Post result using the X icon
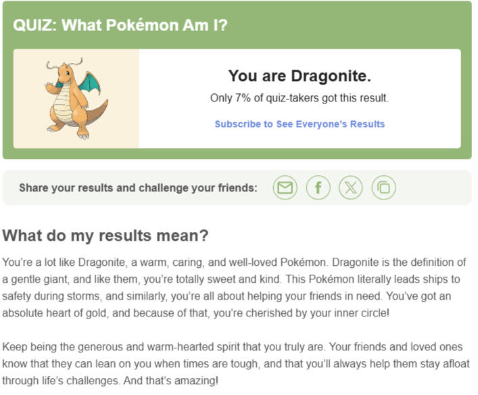 [350, 187]
